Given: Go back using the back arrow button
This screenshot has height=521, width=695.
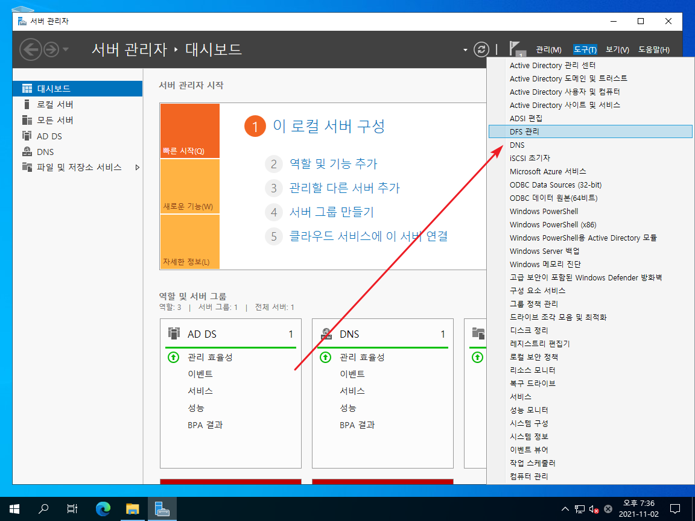Looking at the screenshot, I should [x=31, y=49].
